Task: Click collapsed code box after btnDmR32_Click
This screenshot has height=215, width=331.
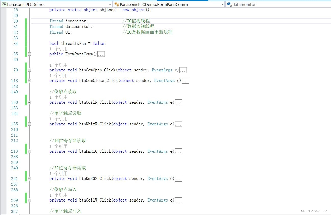Action: click(x=178, y=179)
